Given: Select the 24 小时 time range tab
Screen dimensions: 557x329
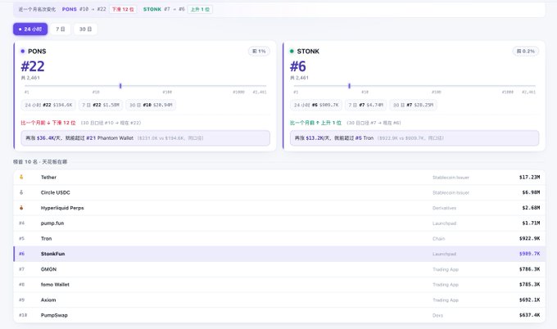Looking at the screenshot, I should (30, 29).
